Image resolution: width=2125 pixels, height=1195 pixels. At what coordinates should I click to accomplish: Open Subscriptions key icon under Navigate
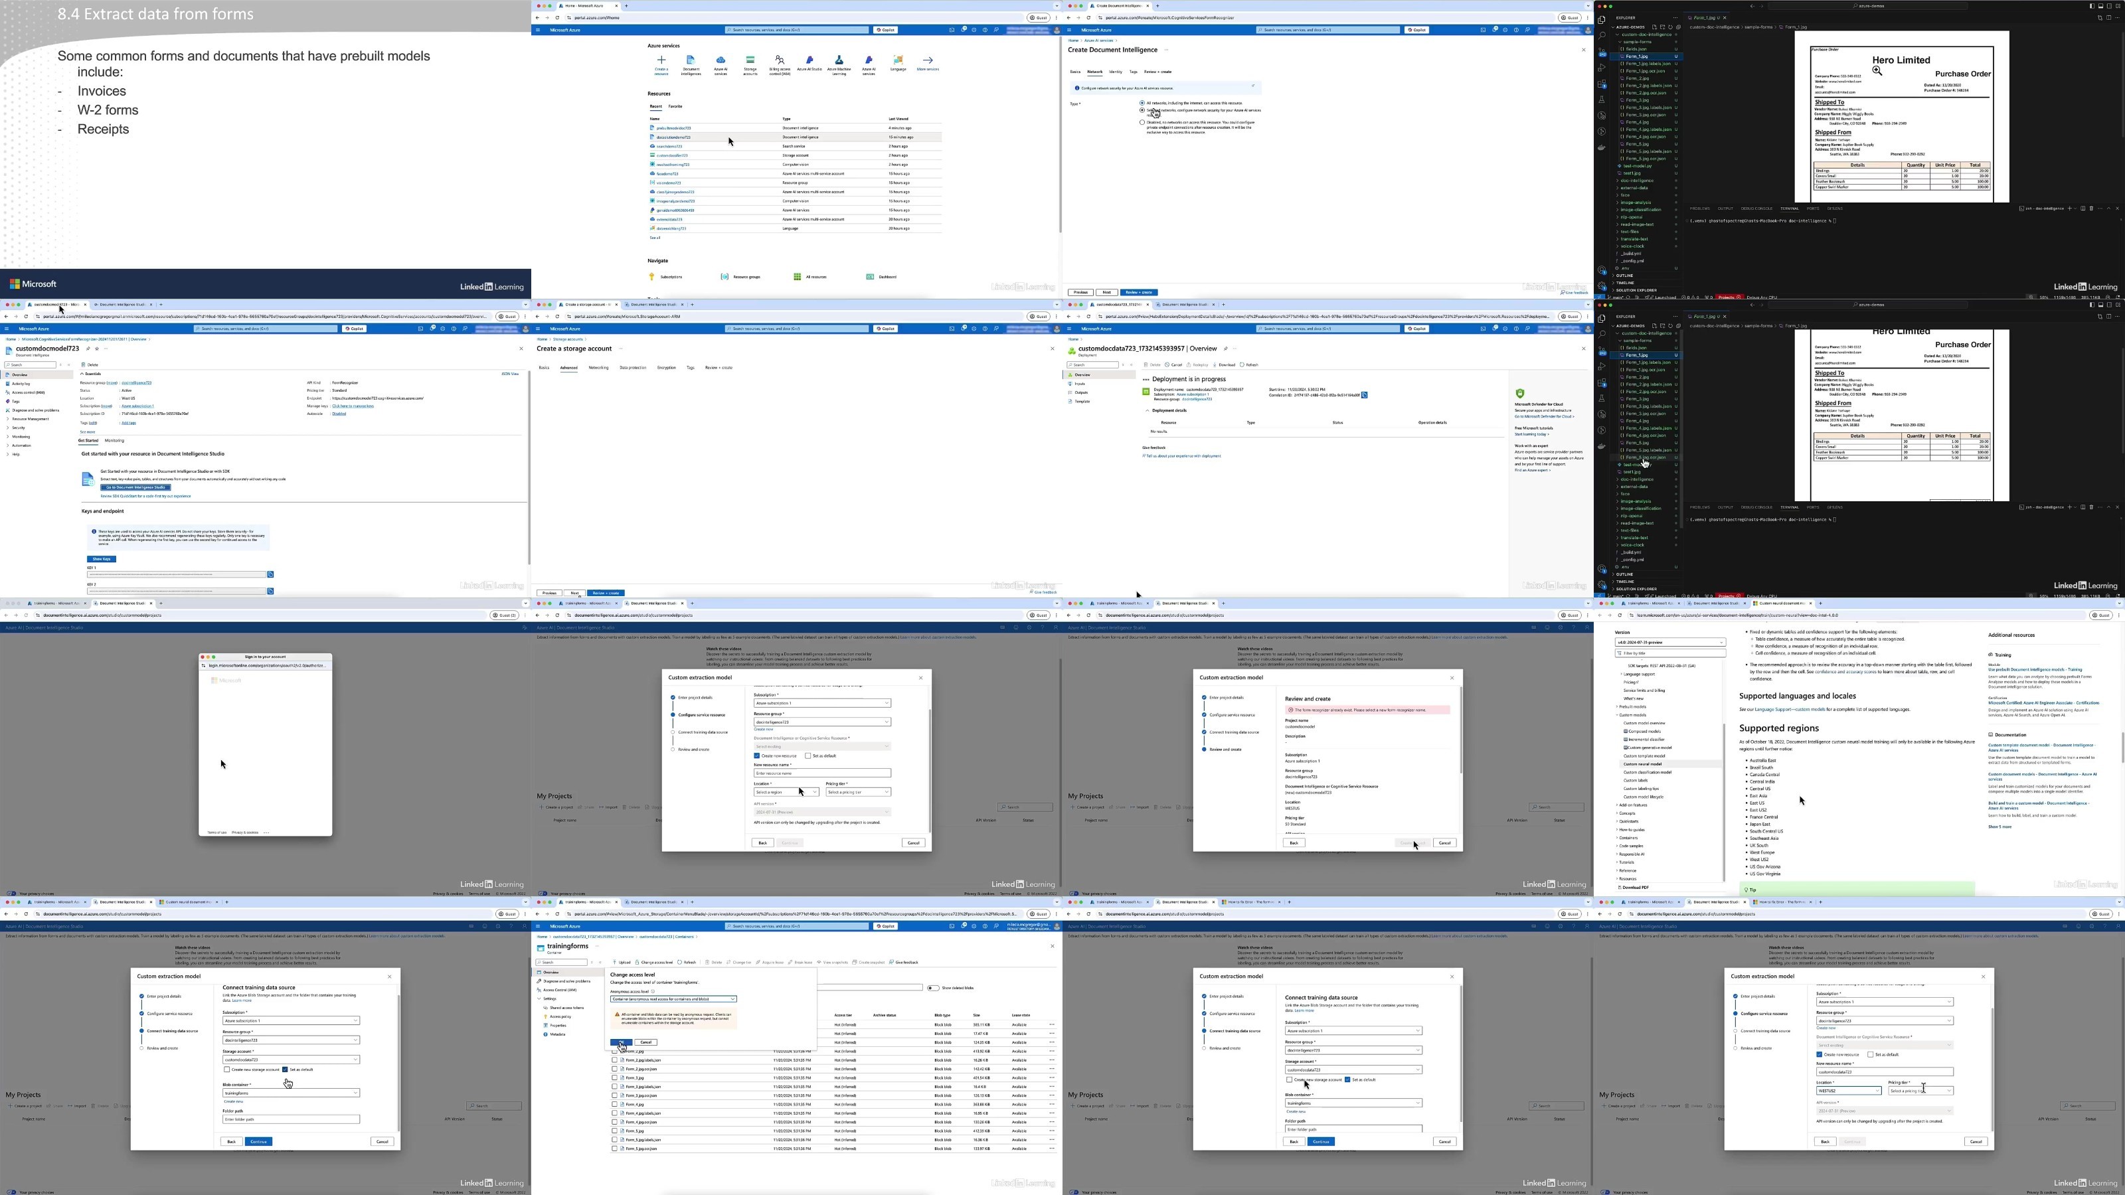(651, 276)
